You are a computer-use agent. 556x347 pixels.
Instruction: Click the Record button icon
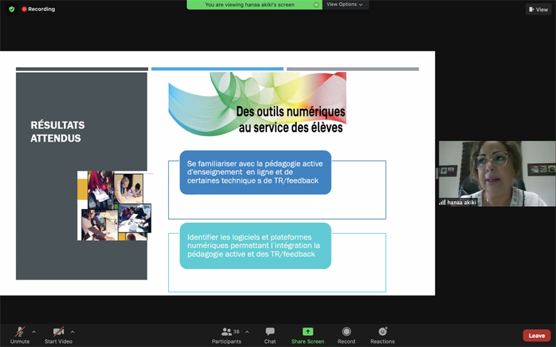pyautogui.click(x=346, y=332)
